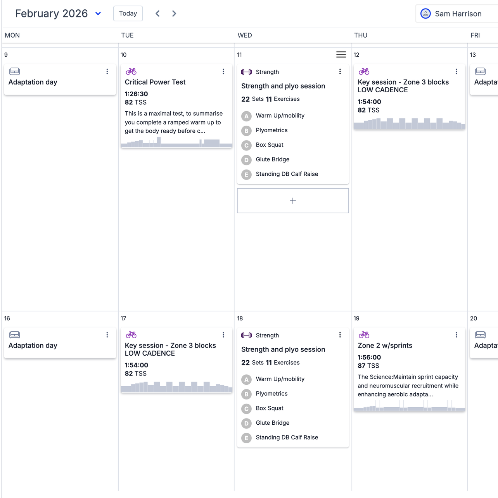Screen dimensions: 498x498
Task: Select the bike icon on Zone 2 w/sprints
Action: click(x=364, y=335)
